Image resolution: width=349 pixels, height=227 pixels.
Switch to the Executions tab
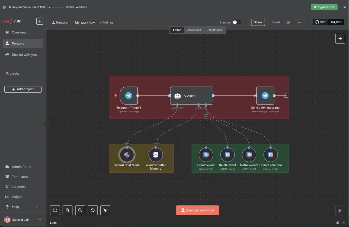tap(194, 30)
